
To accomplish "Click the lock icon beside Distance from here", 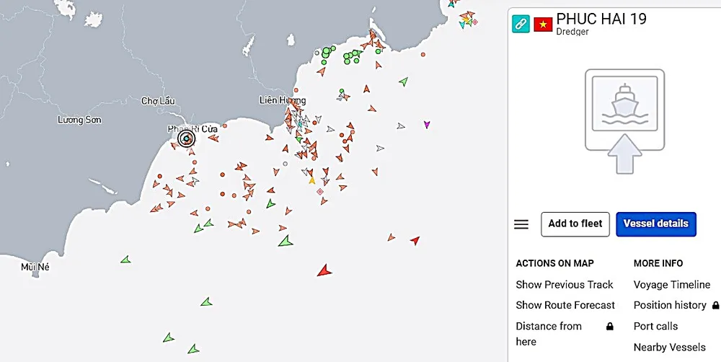I will coord(610,327).
